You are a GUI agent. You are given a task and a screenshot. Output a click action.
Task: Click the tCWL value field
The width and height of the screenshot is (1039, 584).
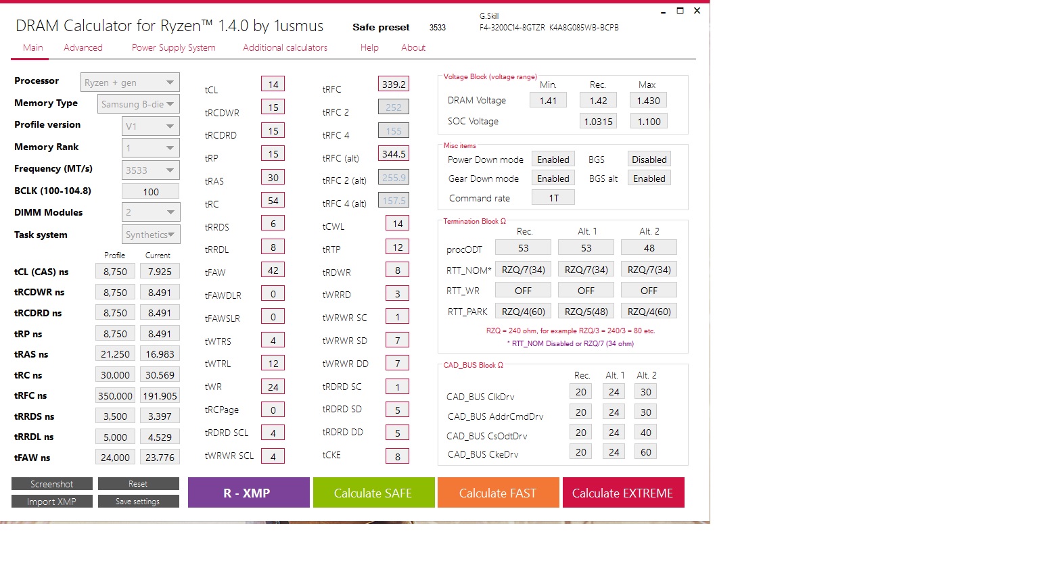(x=398, y=224)
